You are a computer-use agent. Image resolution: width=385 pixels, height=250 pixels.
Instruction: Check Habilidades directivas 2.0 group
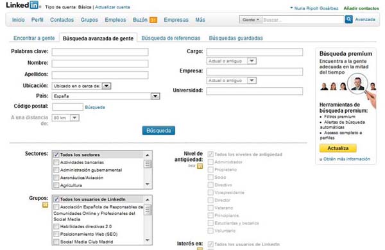coord(56,226)
